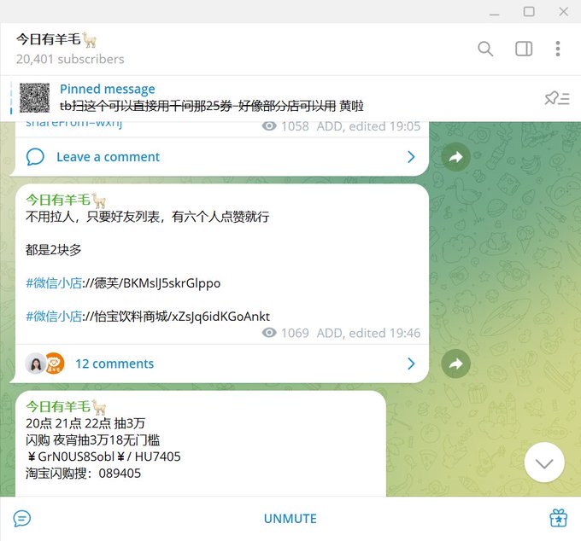This screenshot has width=581, height=541.
Task: Toggle the right sidebar panel icon
Action: [524, 49]
